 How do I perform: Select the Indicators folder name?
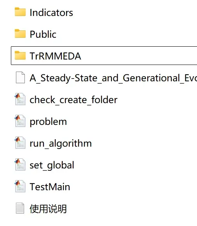tap(51, 13)
